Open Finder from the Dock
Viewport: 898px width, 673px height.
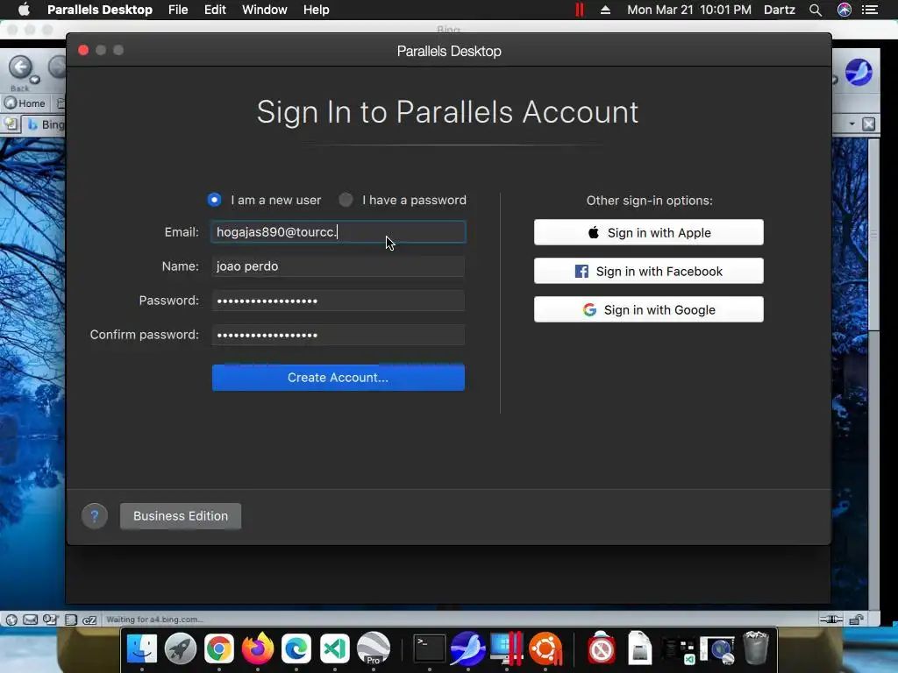click(x=141, y=648)
